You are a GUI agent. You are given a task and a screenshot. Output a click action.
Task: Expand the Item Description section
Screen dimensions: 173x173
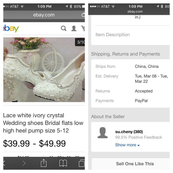113,35
